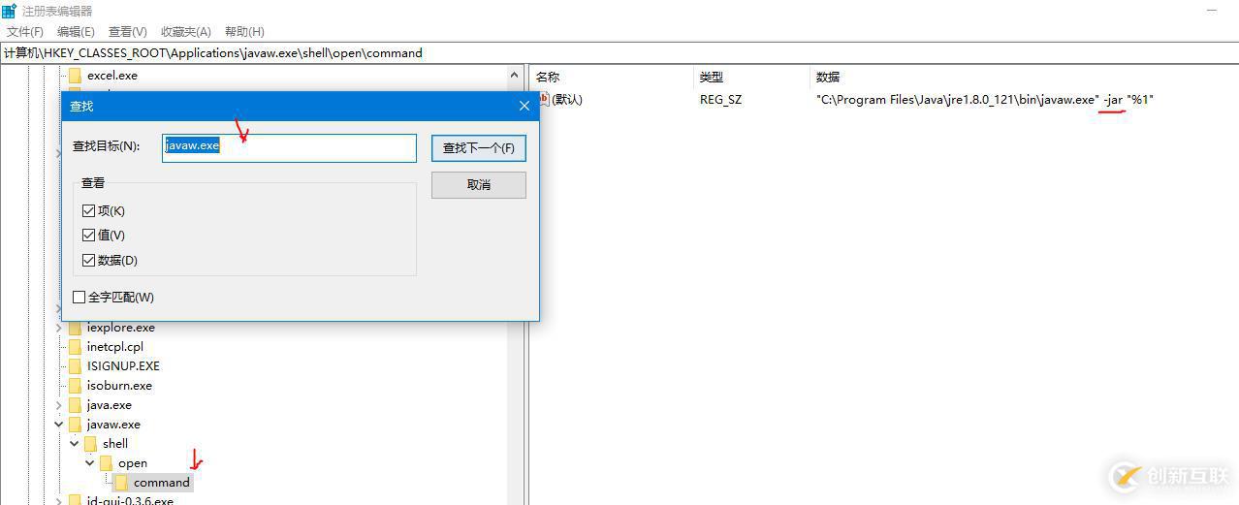Click the registry path address bar
Image resolution: width=1239 pixels, height=505 pixels.
point(619,53)
